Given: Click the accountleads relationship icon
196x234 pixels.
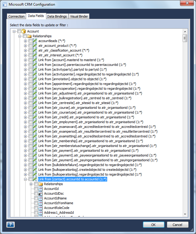Looking at the screenshot, I should click(35, 41).
